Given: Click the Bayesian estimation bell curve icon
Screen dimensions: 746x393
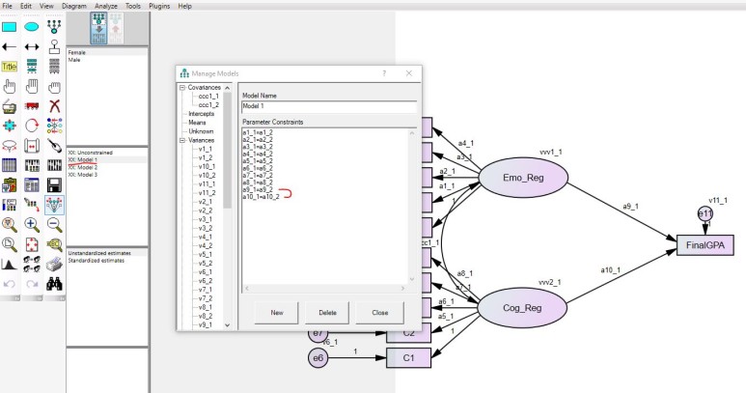Looking at the screenshot, I should (x=9, y=264).
